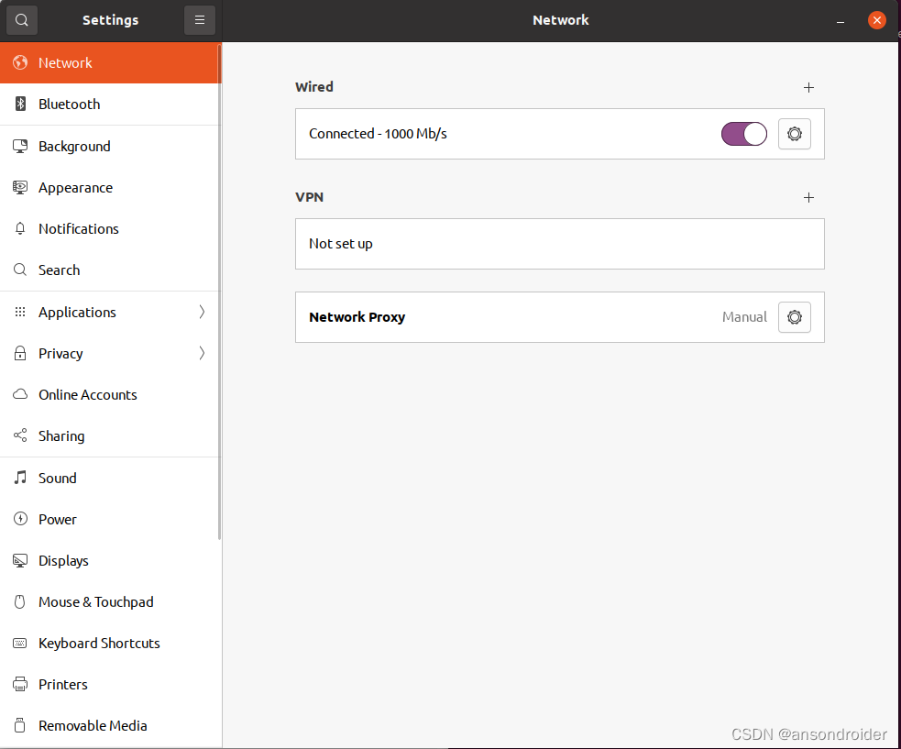Click the Sound music note icon
901x749 pixels.
(x=20, y=478)
